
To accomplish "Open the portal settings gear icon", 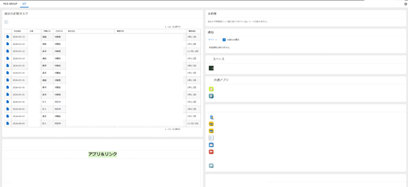I will click(x=405, y=4).
